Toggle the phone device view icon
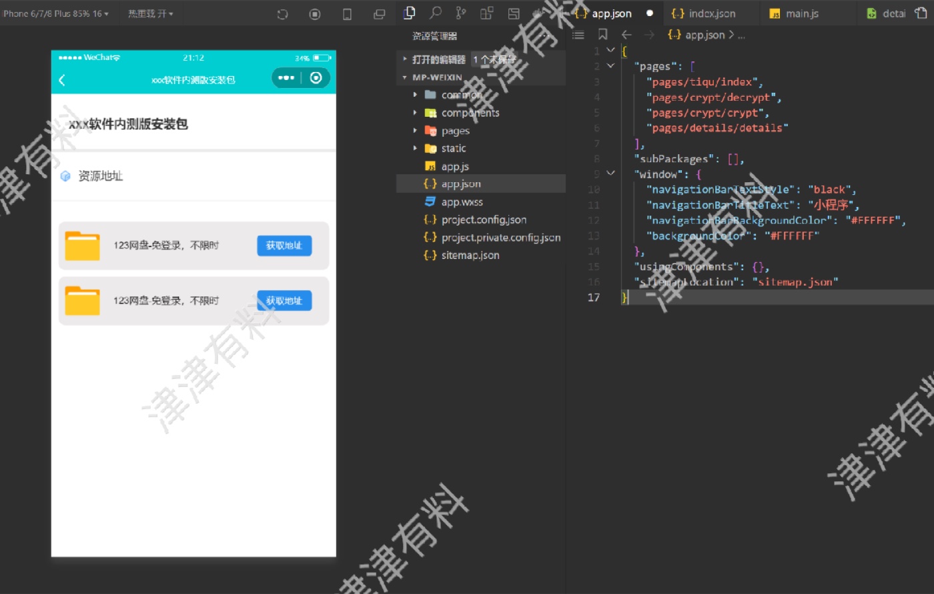This screenshot has height=594, width=934. tap(347, 14)
